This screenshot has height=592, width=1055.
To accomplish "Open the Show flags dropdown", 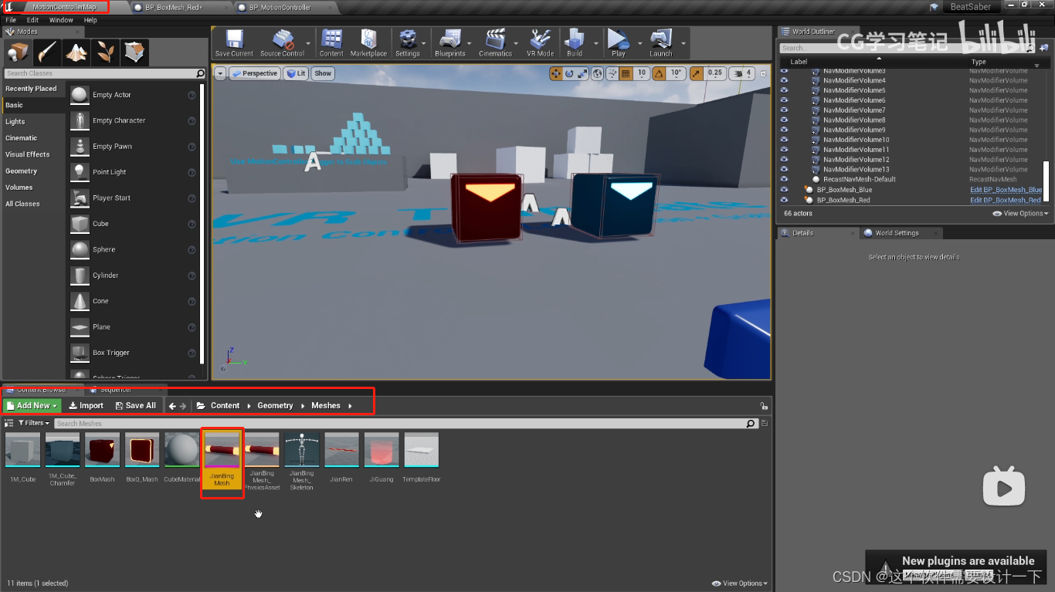I will pos(323,73).
